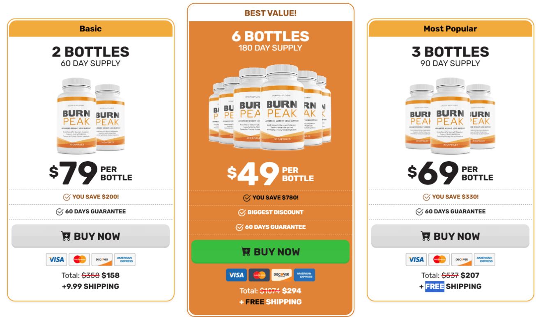Screen dimensions: 536x317
Task: Click the Mastercard icon in the 6 Bottles plan
Action: (x=259, y=275)
